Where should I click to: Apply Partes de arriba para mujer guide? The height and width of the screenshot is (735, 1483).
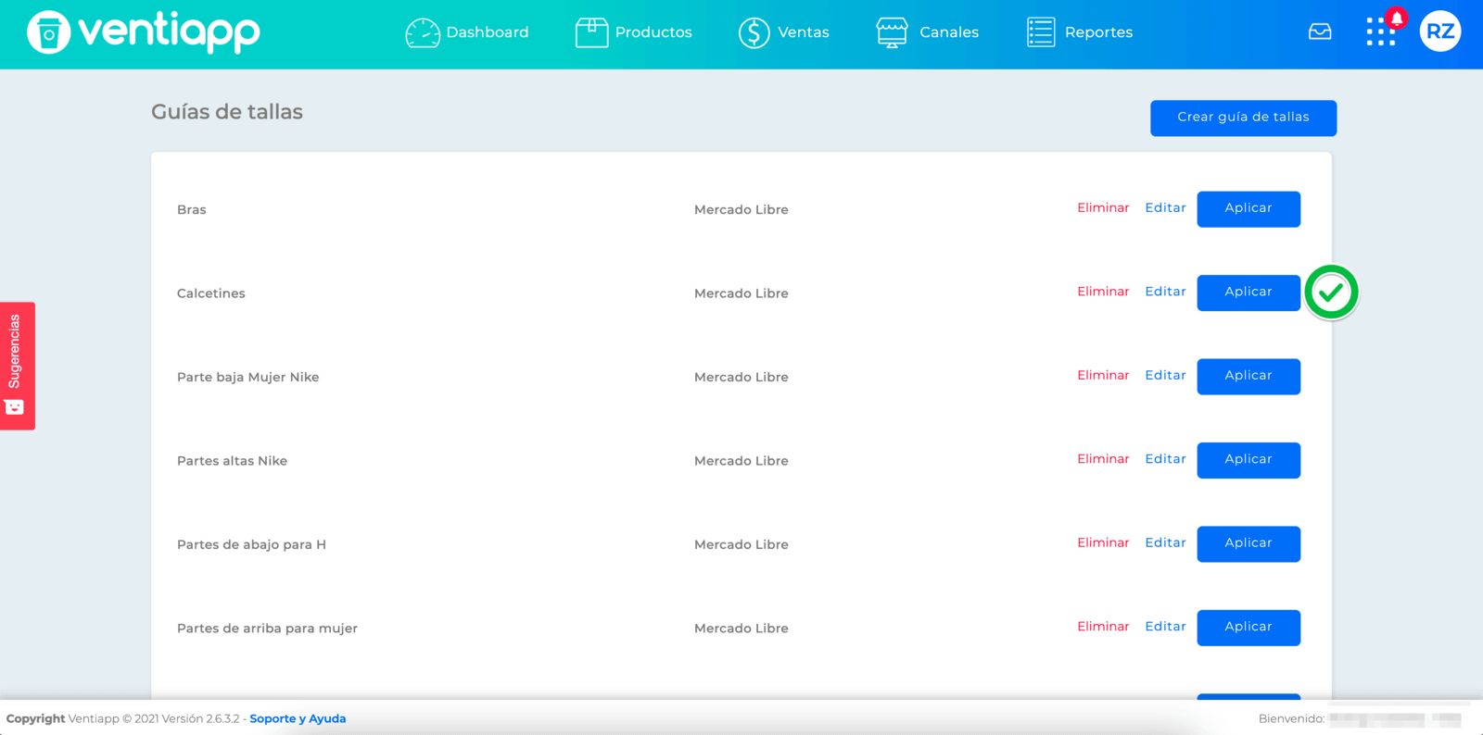(1249, 628)
